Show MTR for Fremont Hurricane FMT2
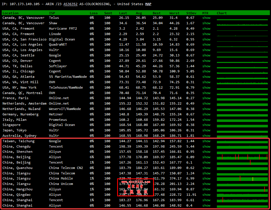The width and height of the screenshot is (271, 210). click(206, 28)
